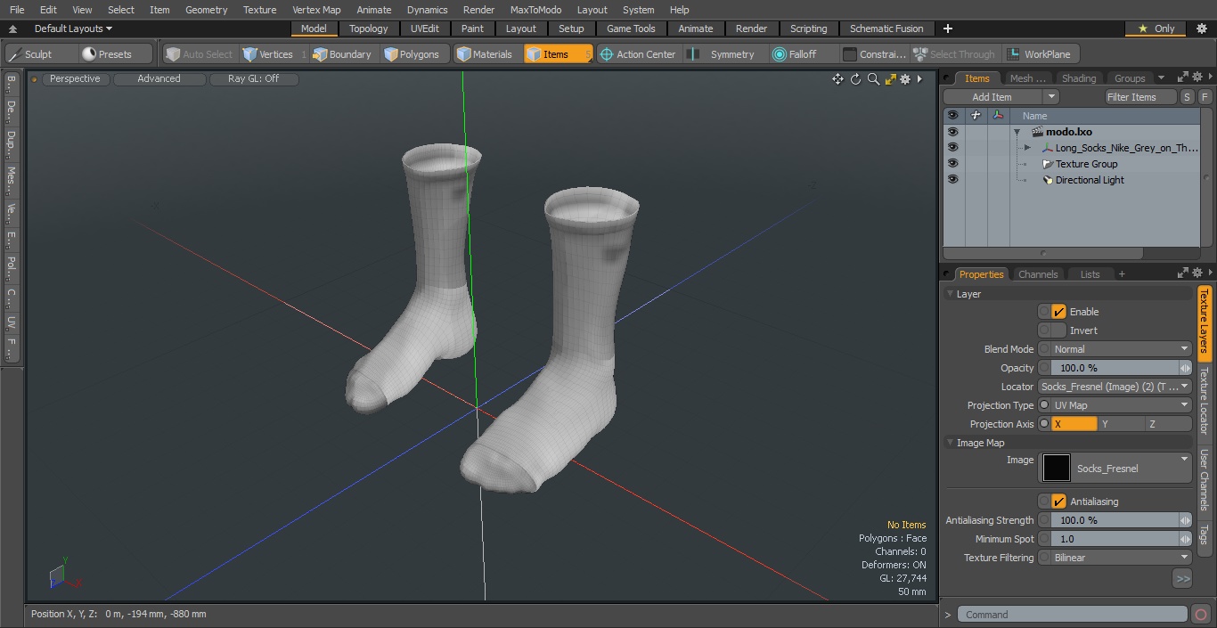Viewport: 1217px width, 628px height.
Task: Open Texture Filtering dropdown
Action: coord(1121,558)
